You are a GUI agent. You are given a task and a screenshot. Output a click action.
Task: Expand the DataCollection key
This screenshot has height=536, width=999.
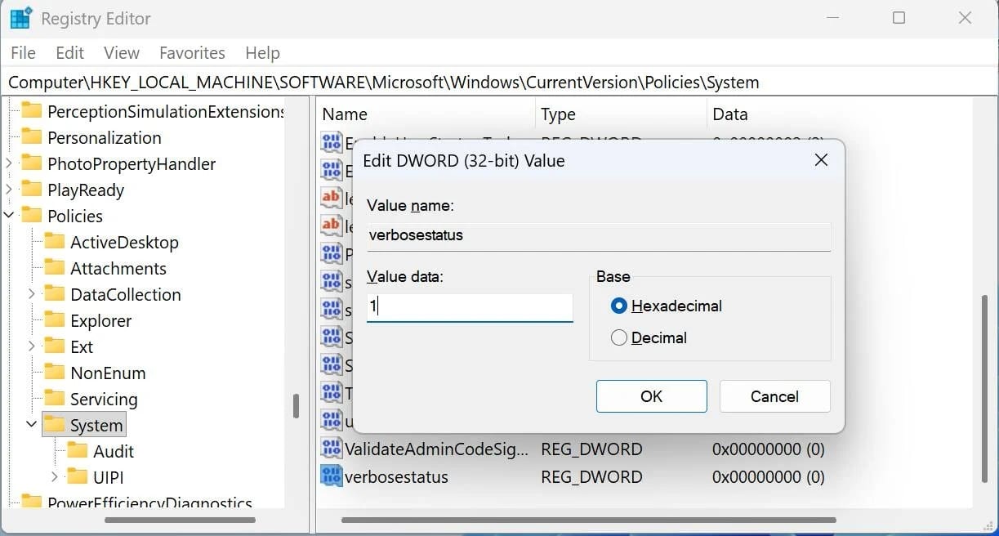pyautogui.click(x=32, y=294)
